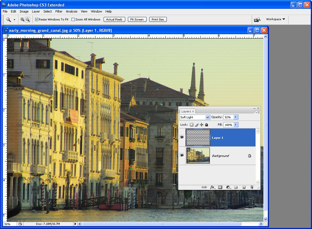Image resolution: width=312 pixels, height=229 pixels.
Task: Click the Photoshop document title bar icon
Action: [6, 30]
